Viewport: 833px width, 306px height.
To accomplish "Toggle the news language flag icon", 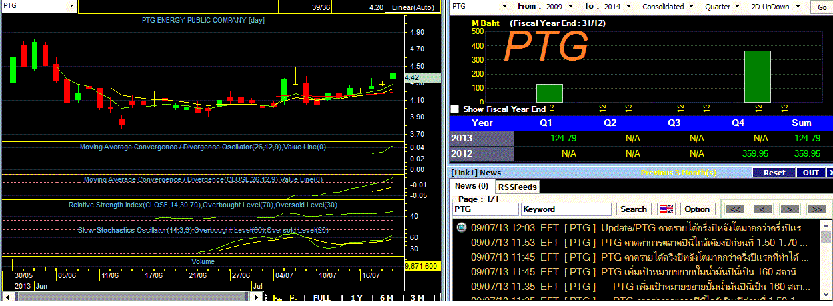I will [x=666, y=209].
